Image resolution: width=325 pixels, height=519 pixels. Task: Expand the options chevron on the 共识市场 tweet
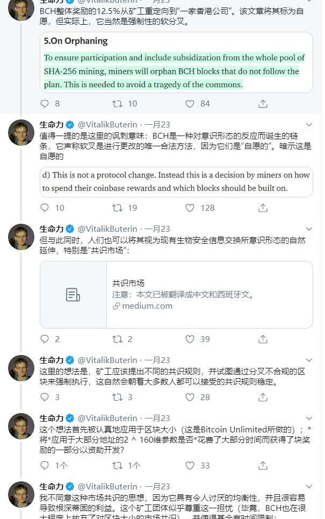309,229
